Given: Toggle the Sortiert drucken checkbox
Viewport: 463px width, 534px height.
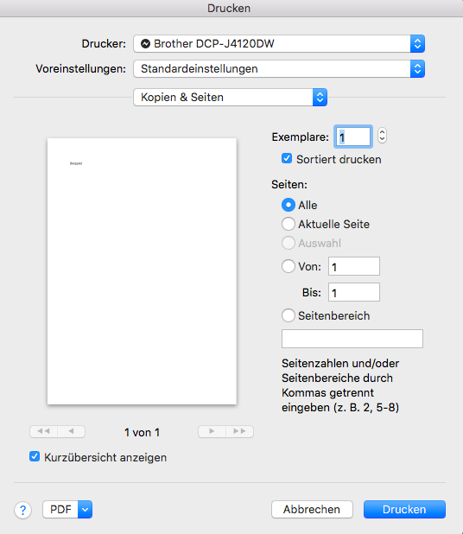Looking at the screenshot, I should [287, 158].
